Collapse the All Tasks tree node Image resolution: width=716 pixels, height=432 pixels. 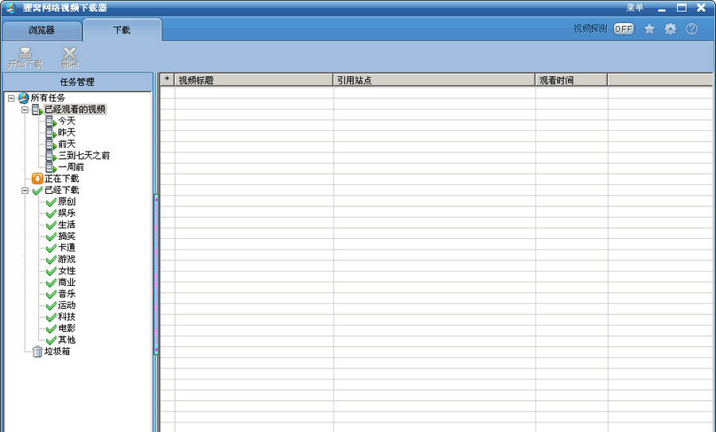click(10, 98)
